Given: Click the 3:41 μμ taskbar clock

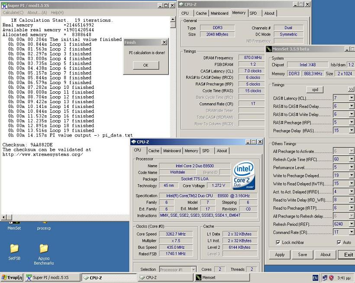Looking at the screenshot, I should pos(344,278).
